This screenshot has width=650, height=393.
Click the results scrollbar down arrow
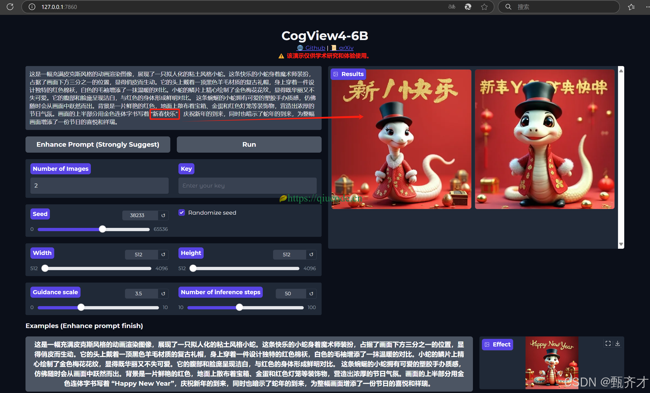click(621, 244)
